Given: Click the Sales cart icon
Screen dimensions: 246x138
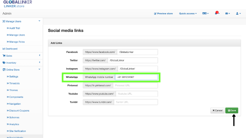Looking at the screenshot, I should tap(4, 56).
